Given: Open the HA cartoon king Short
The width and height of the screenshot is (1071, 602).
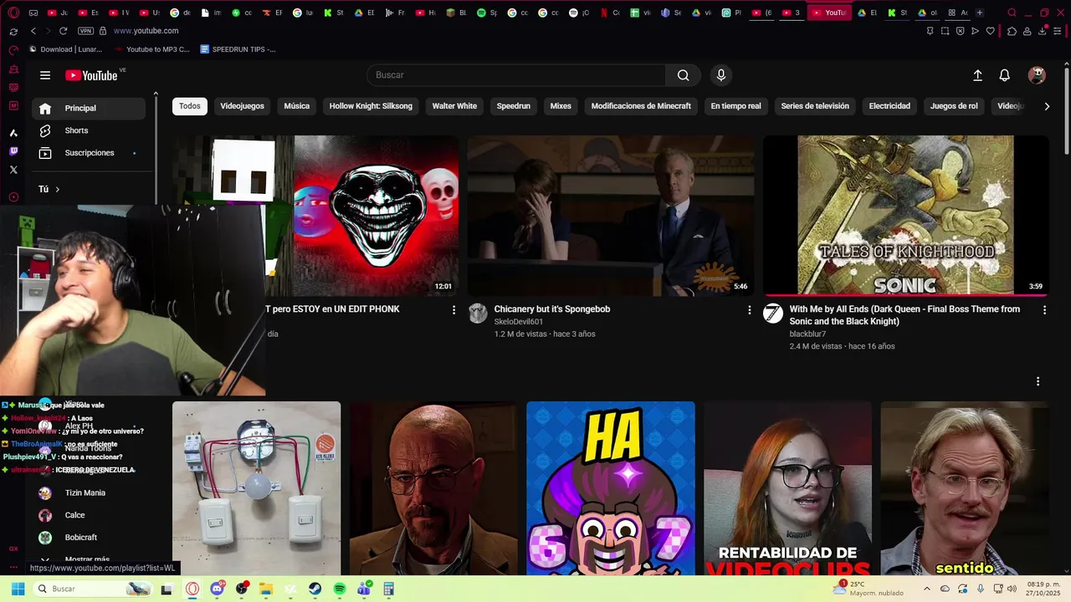Looking at the screenshot, I should pos(610,488).
